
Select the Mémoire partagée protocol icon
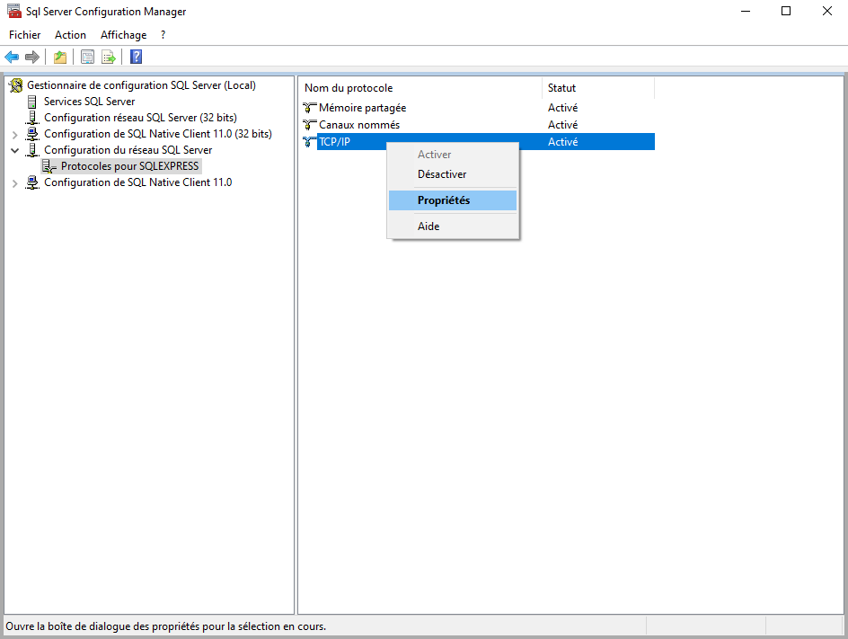coord(311,108)
